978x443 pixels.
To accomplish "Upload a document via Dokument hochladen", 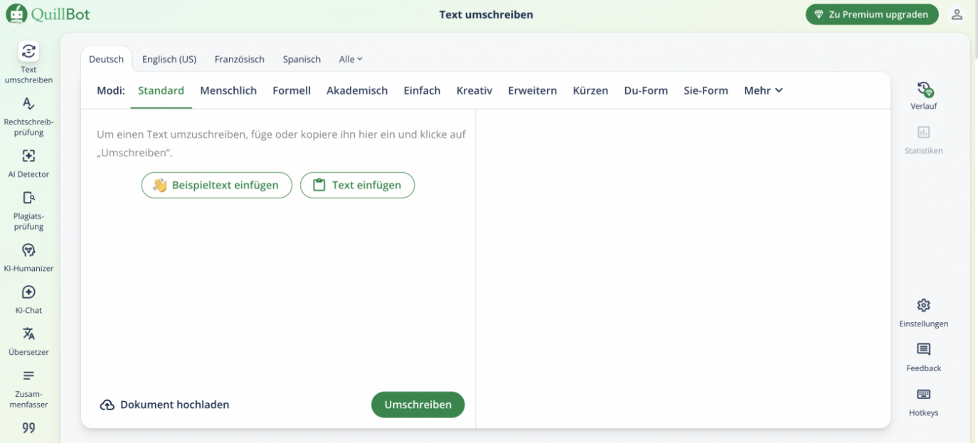I will click(164, 404).
